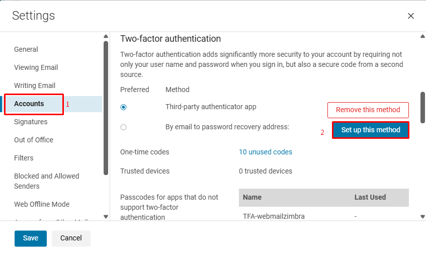The image size is (426, 254).
Task: Open the Filters section
Action: [24, 158]
